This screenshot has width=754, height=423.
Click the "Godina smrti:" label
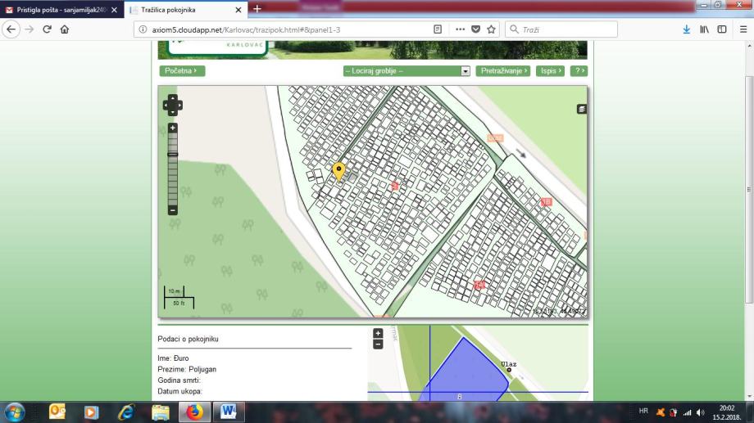click(179, 380)
